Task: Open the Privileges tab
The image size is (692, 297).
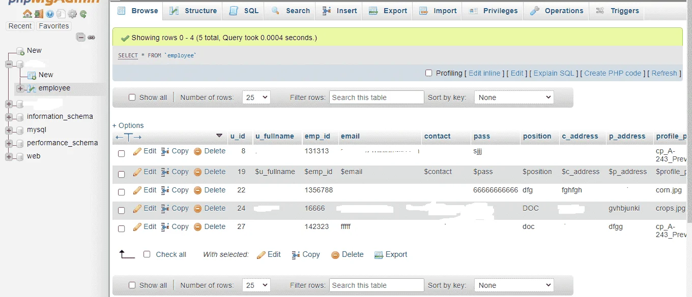Action: 493,11
